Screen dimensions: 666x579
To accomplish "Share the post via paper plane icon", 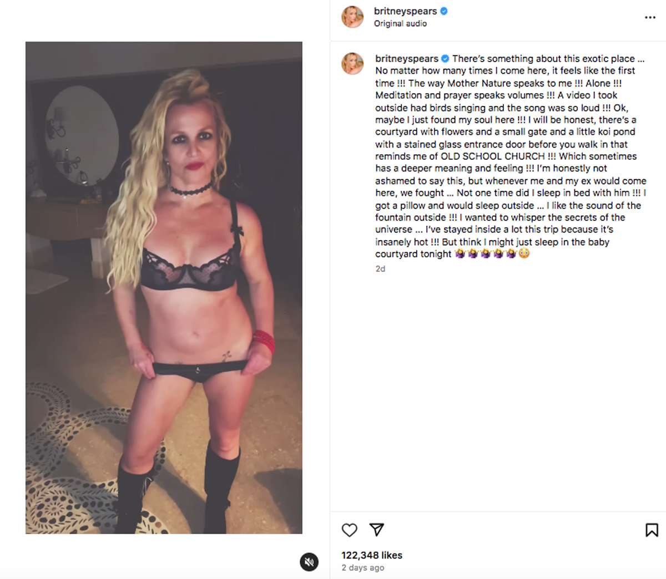I will [377, 530].
